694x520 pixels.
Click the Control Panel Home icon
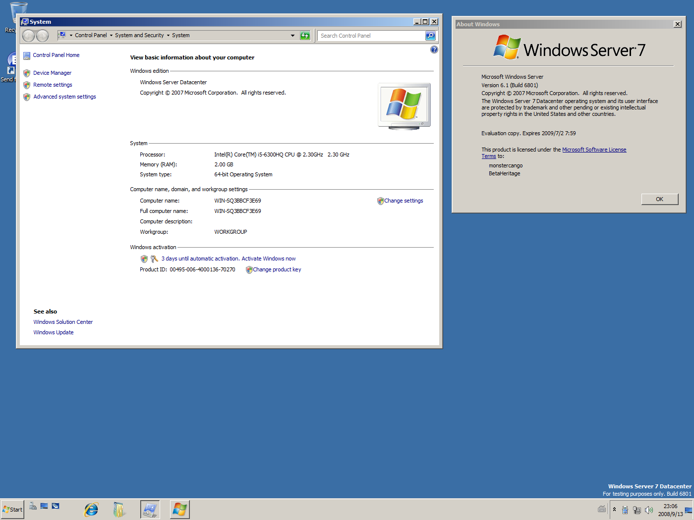[27, 56]
